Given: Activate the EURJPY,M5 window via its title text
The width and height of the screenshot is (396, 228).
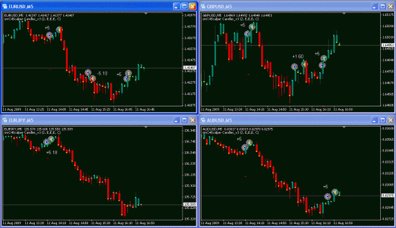Looking at the screenshot, I should point(21,120).
